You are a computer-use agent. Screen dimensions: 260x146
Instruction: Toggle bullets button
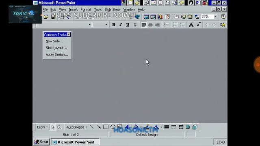coord(166,25)
